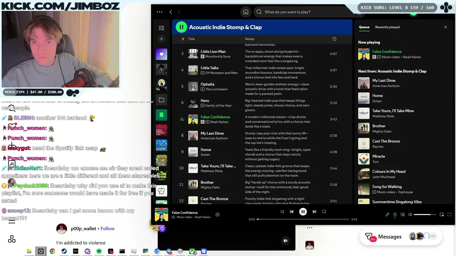Image resolution: width=456 pixels, height=256 pixels.
Task: Open the folder item in library sidebar
Action: click(x=161, y=100)
